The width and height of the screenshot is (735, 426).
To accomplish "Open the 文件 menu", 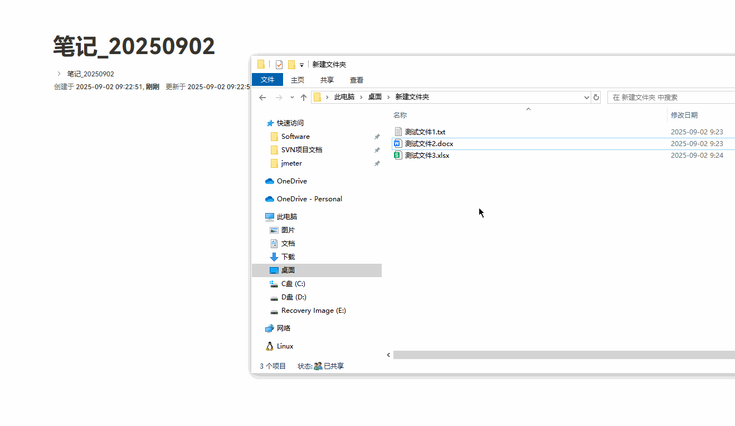I will click(267, 79).
